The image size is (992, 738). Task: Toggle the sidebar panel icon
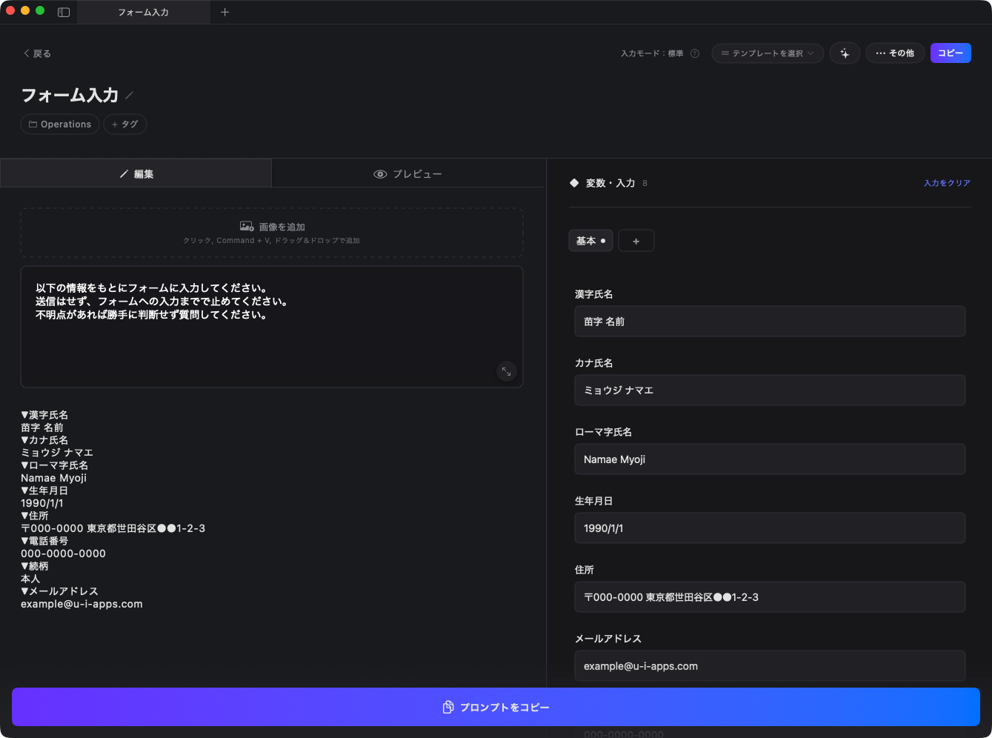click(x=64, y=12)
